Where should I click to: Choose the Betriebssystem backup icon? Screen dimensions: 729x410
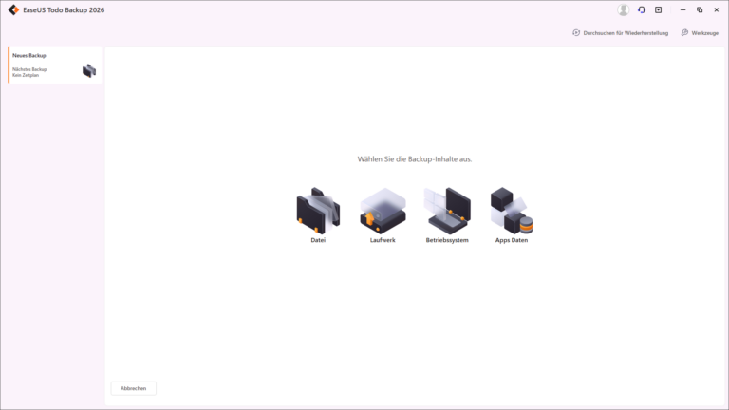[x=447, y=211]
